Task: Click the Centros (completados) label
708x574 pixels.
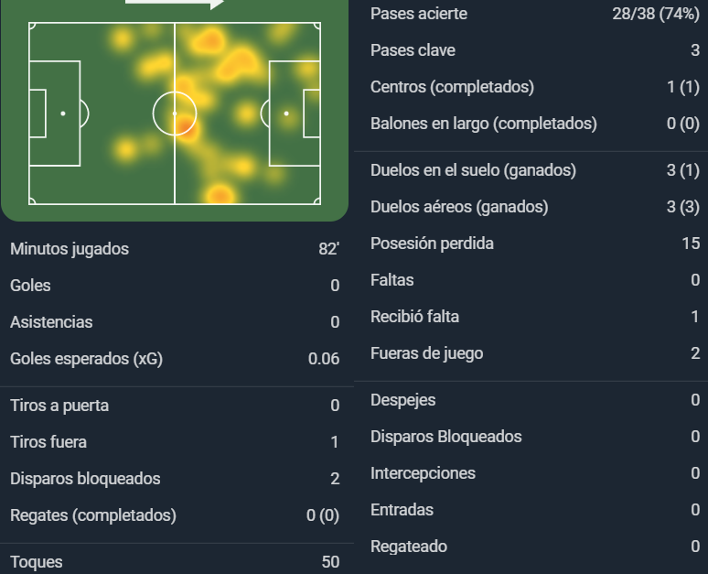Action: click(x=452, y=87)
